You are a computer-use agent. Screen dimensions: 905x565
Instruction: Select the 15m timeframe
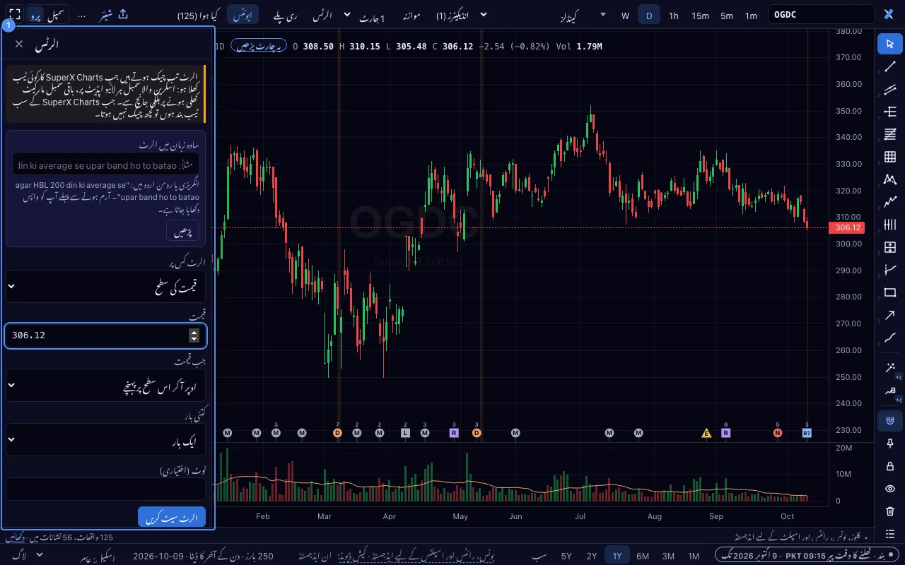point(700,15)
